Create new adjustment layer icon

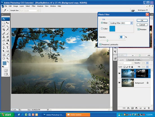pyautogui.click(x=136, y=108)
